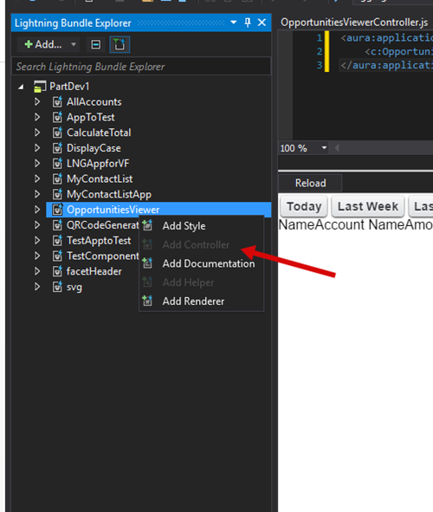
Task: Select the AppToTest tree item
Action: pos(91,117)
